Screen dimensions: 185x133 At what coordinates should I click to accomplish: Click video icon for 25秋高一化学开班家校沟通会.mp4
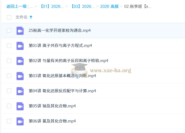pyautogui.click(x=20, y=30)
